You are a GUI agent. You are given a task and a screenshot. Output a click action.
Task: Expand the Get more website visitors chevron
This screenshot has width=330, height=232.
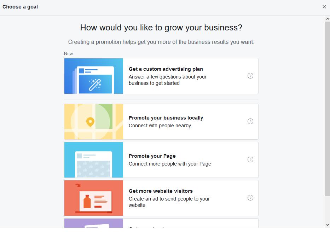click(250, 198)
